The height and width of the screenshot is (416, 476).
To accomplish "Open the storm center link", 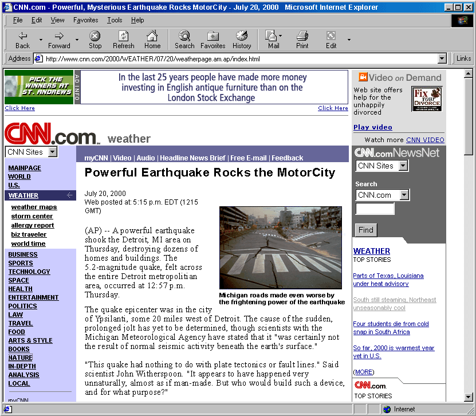I will pos(32,216).
